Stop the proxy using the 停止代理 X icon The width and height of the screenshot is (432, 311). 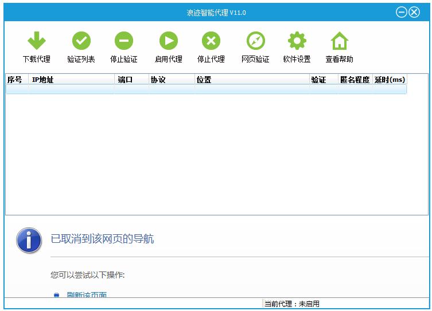pyautogui.click(x=211, y=41)
